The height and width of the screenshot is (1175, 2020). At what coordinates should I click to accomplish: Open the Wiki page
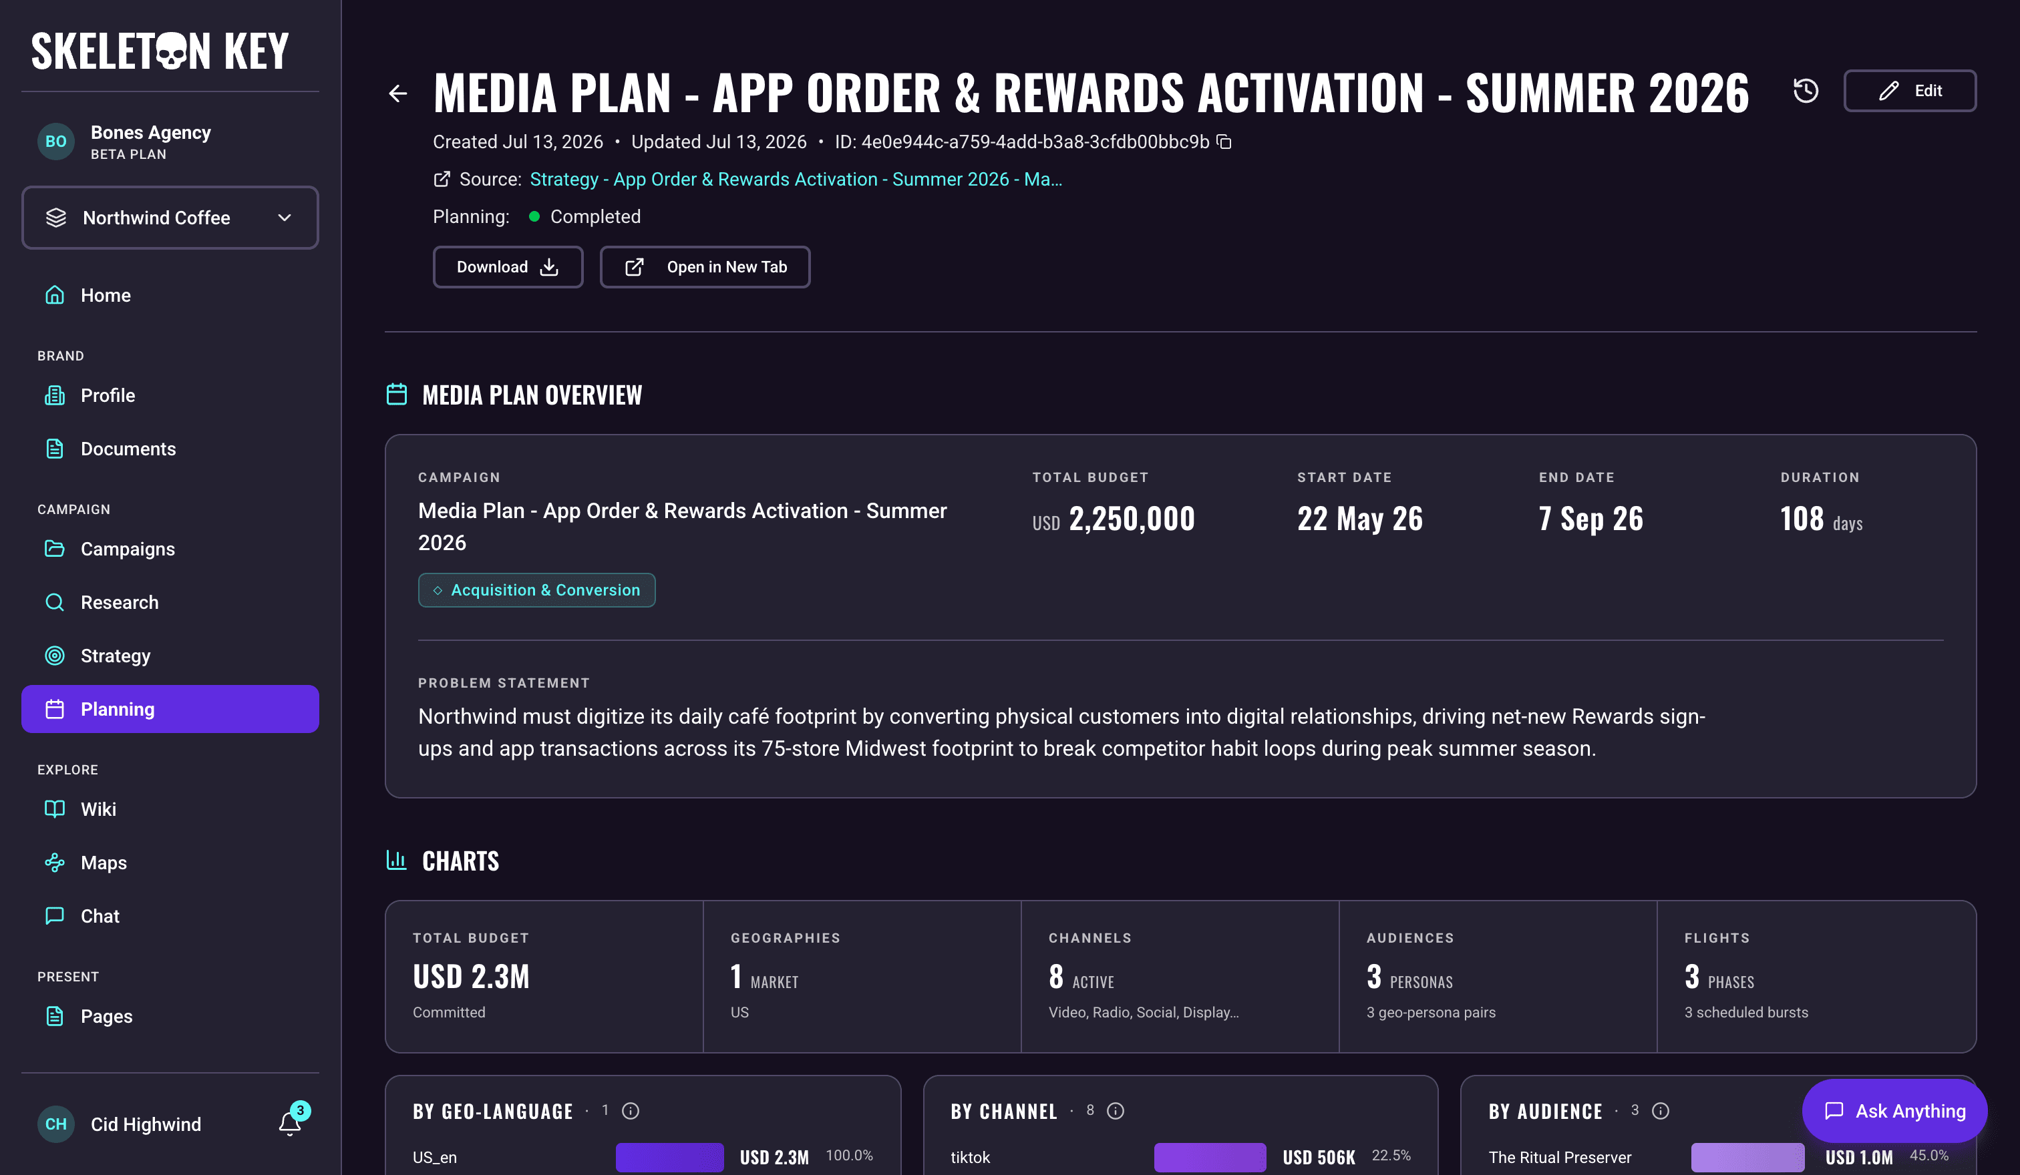pos(170,809)
